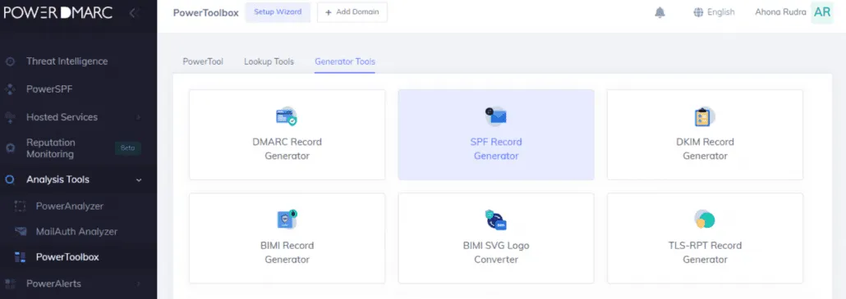Click the Beta badge
Viewport: 846px width, 299px height.
click(x=128, y=148)
